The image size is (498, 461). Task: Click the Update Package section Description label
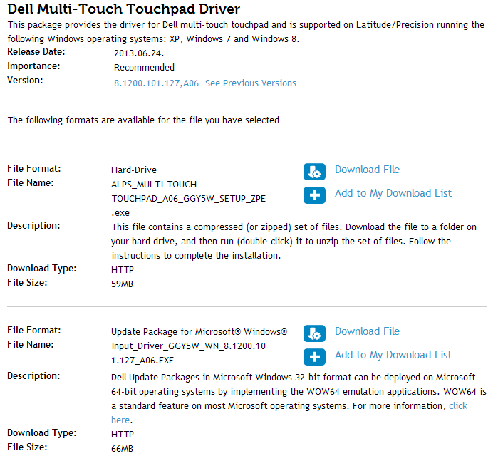click(33, 375)
